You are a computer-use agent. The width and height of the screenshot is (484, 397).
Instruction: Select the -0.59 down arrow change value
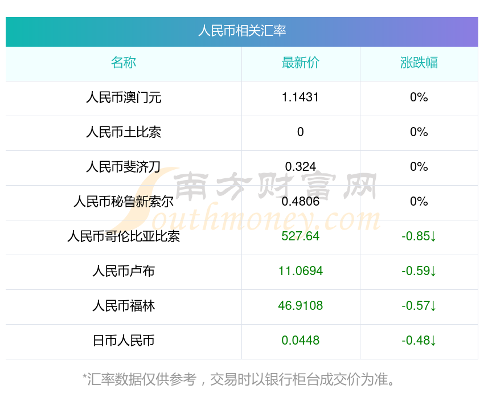tap(419, 271)
